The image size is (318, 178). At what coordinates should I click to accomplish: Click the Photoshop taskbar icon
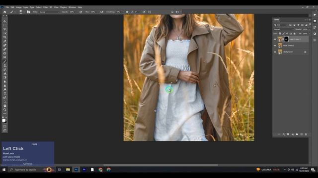coord(76,170)
